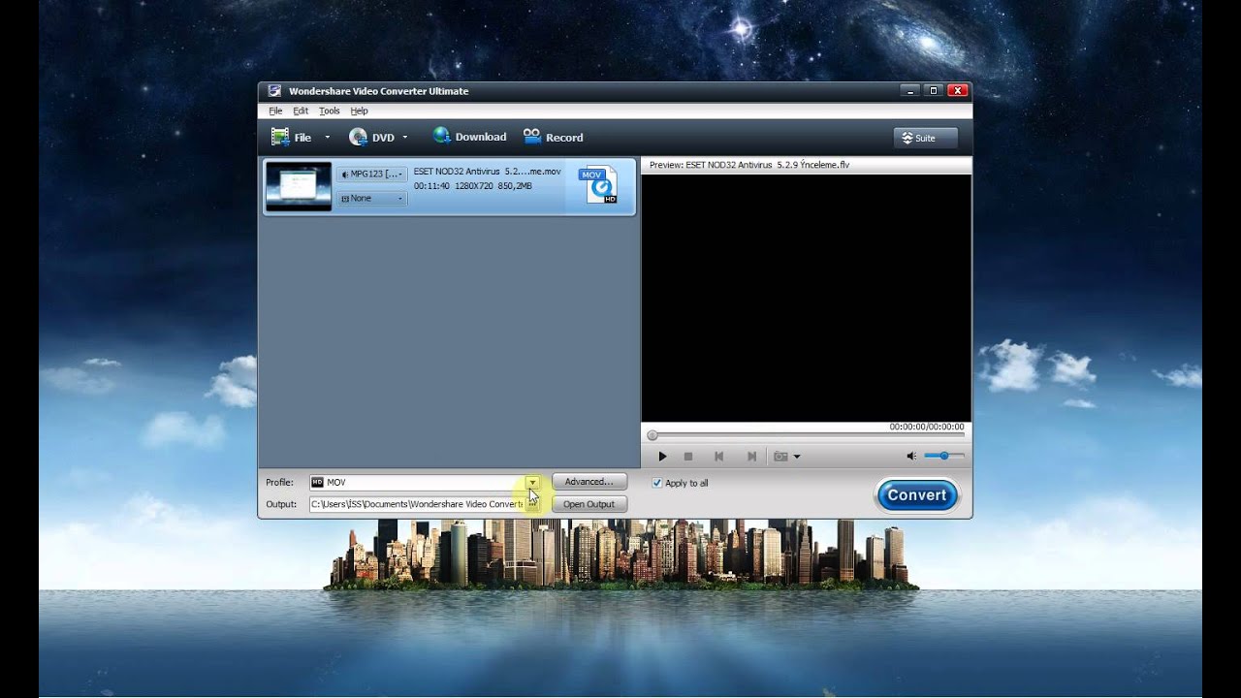Click the MOV HD output format icon

[x=598, y=184]
